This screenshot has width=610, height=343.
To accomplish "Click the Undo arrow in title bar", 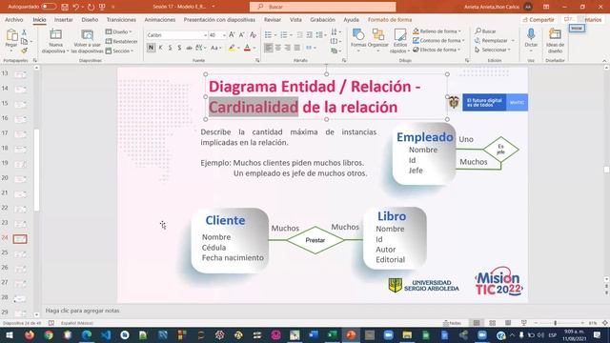I will [76, 7].
